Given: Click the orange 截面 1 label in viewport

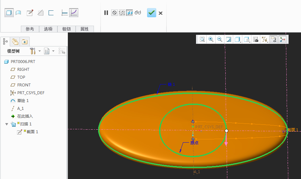Looking at the screenshot, I should (x=293, y=130).
